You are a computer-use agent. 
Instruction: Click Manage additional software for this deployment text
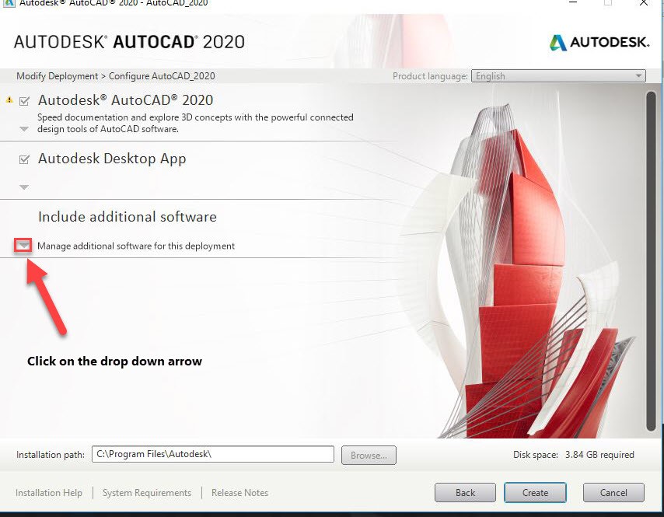136,246
